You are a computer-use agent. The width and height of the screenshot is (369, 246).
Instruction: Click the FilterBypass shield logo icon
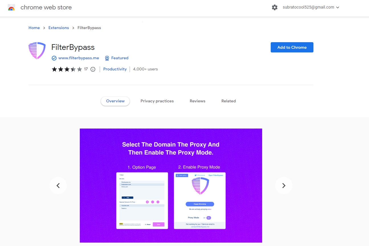point(37,50)
